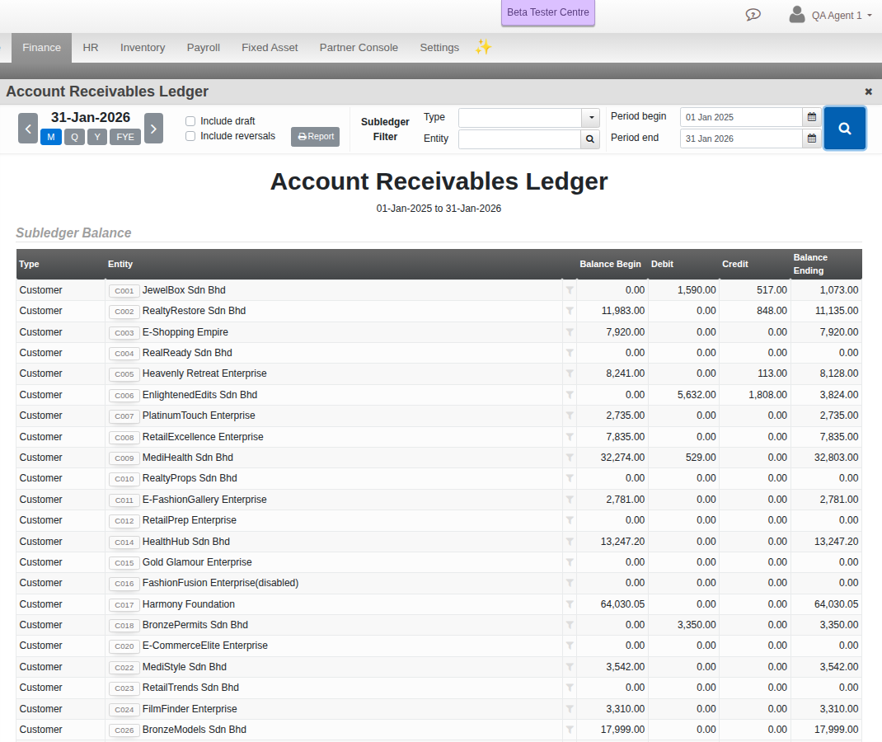Expand the Subledger Type dropdown arrow
Image resolution: width=882 pixels, height=742 pixels.
click(591, 118)
